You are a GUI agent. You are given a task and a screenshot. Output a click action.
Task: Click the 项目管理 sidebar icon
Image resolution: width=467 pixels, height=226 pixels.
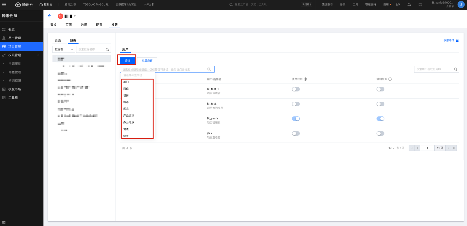click(4, 47)
